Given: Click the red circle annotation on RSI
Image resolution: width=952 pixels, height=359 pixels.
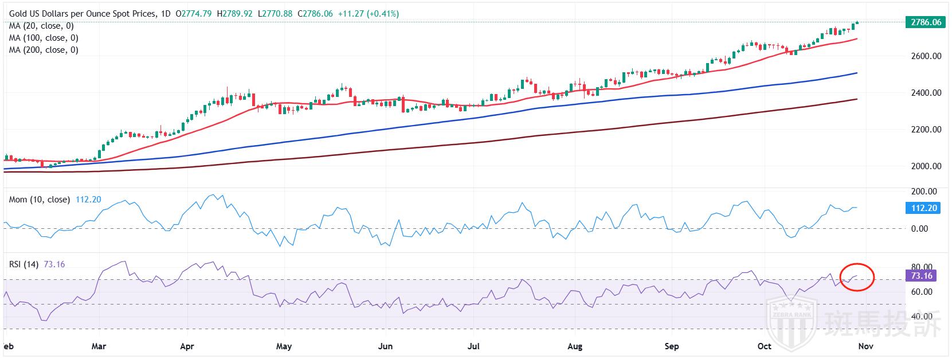Looking at the screenshot, I should (x=857, y=276).
